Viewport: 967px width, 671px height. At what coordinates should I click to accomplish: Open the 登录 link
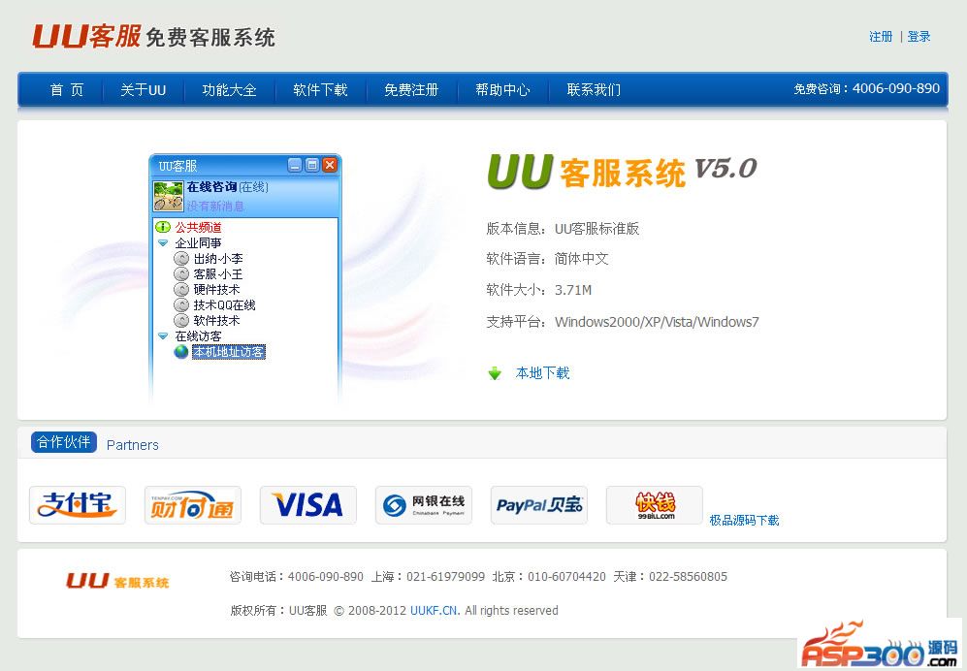pos(919,37)
